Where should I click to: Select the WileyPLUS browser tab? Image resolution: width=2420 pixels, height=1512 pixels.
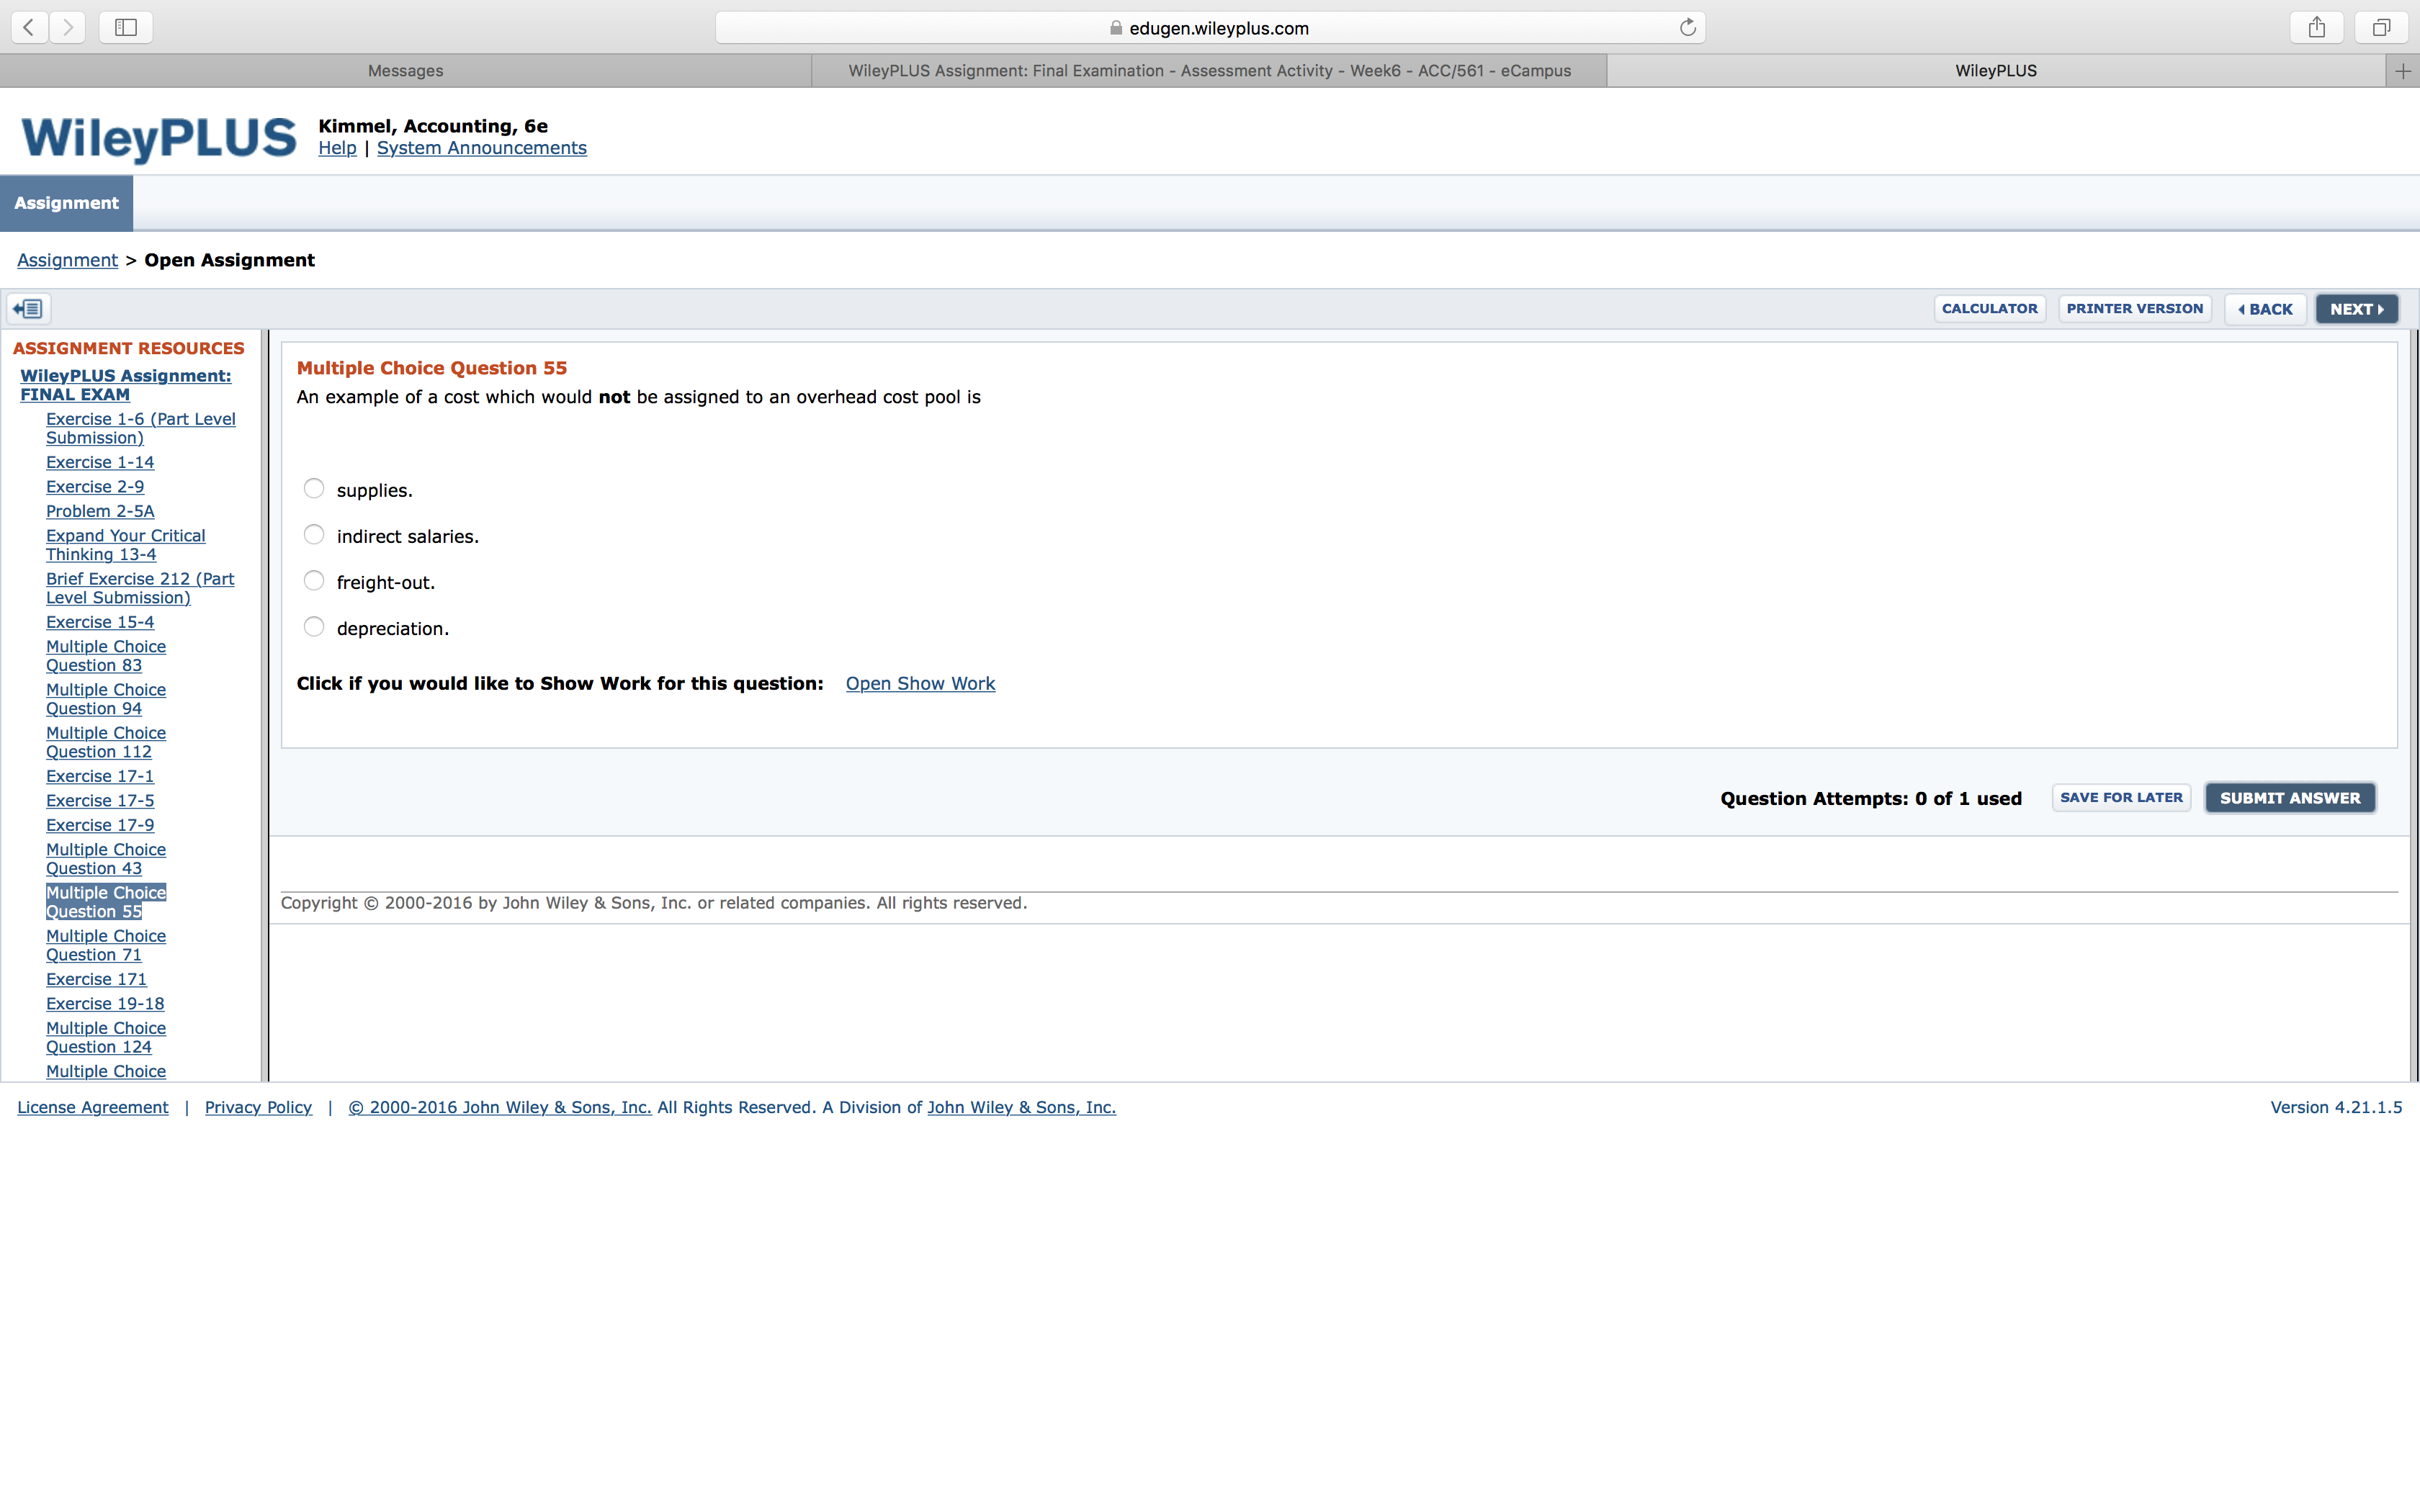point(1996,71)
